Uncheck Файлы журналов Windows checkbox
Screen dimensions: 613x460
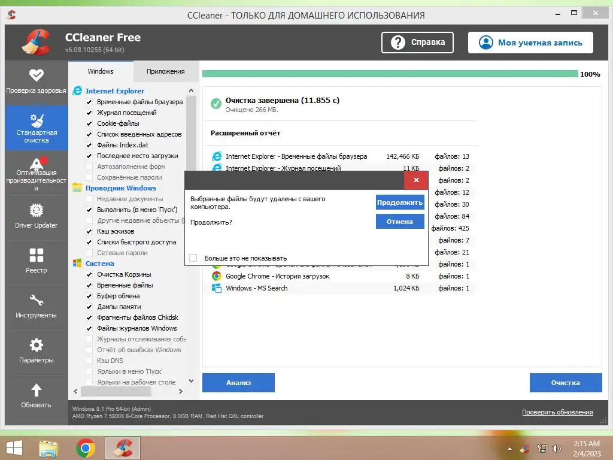tap(89, 328)
